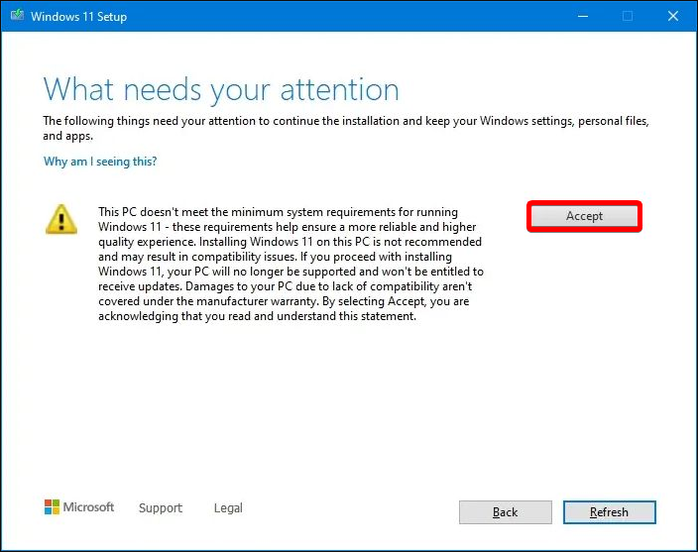
Task: Close the Windows 11 Setup window
Action: click(673, 16)
